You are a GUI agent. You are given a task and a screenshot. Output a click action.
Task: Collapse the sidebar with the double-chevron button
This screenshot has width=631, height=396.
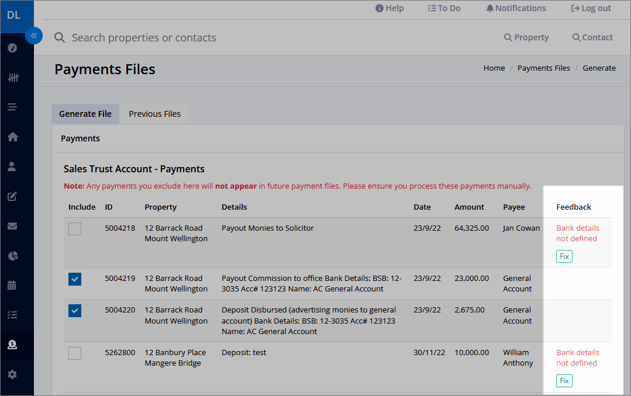coord(34,36)
